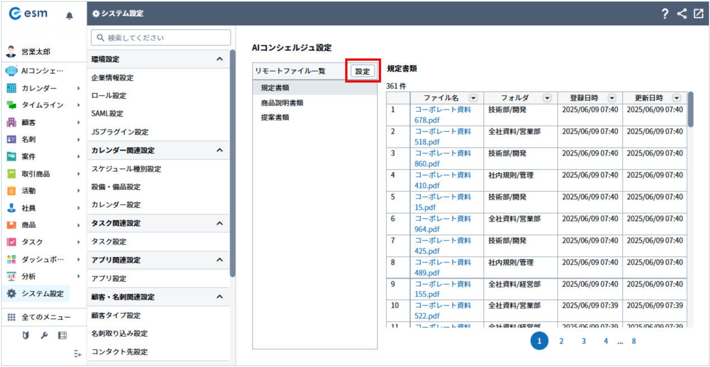Open the AI Concierge robot icon
The height and width of the screenshot is (367, 710).
click(11, 71)
